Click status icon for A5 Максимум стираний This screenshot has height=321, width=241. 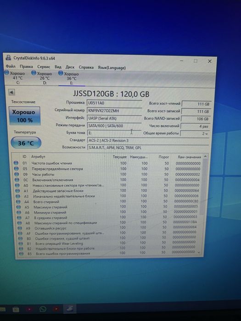19,207
